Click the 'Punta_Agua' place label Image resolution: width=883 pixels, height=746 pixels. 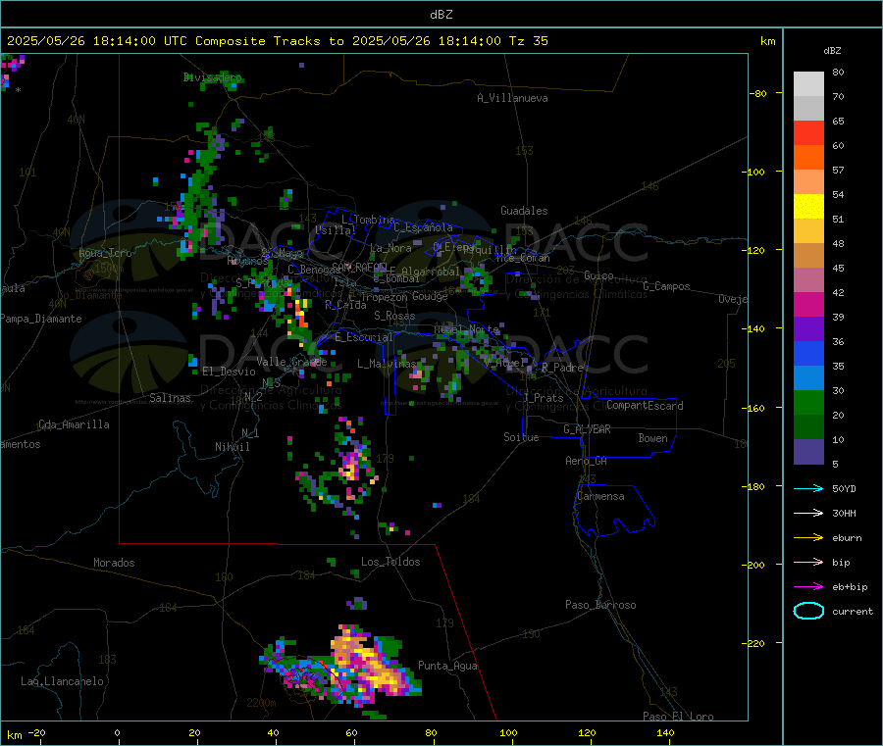pos(447,666)
